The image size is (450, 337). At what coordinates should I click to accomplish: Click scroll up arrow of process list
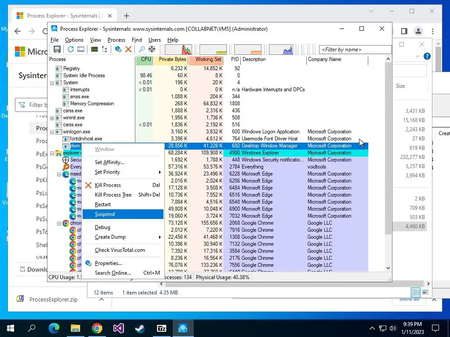click(x=388, y=59)
